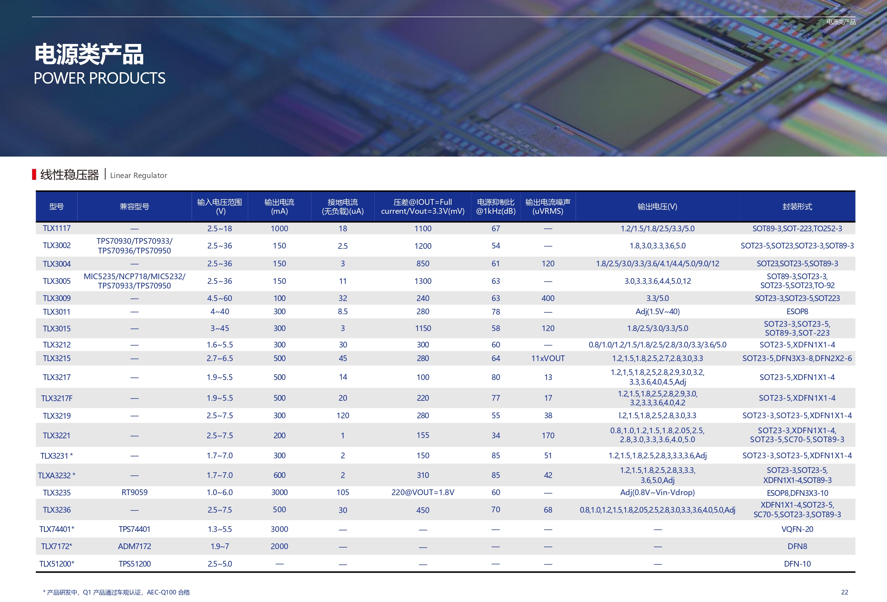887x602 pixels.
Task: Click the TLX1117 model number cell
Action: pyautogui.click(x=56, y=228)
